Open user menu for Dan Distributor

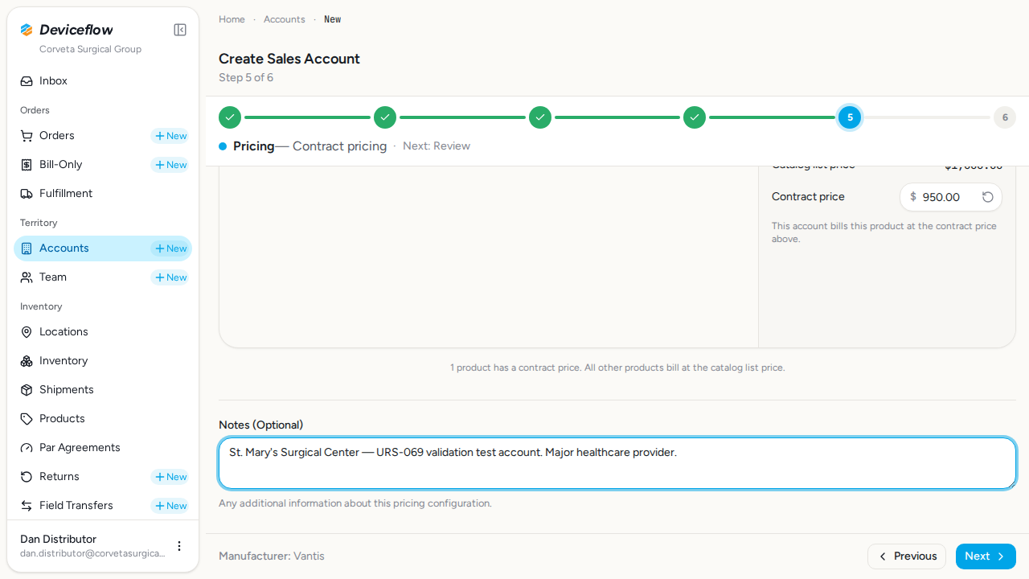pyautogui.click(x=179, y=546)
